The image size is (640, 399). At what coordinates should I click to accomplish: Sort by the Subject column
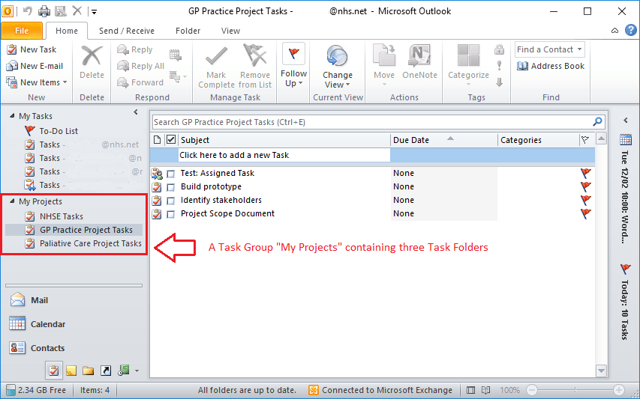click(x=284, y=140)
